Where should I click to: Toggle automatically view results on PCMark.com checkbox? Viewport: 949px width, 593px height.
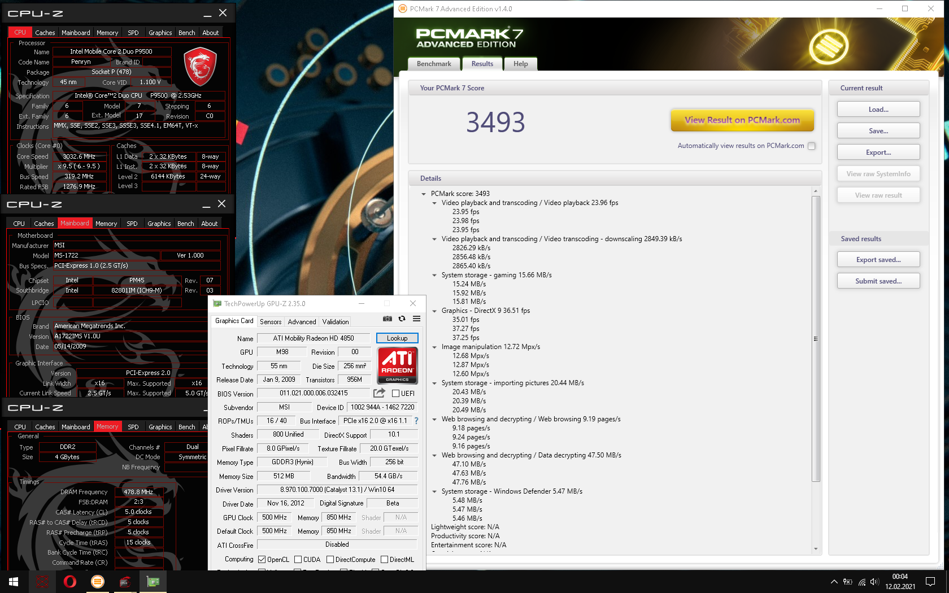tap(812, 146)
